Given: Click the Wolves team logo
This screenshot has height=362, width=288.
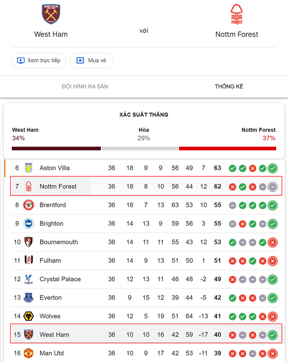Looking at the screenshot, I should (x=29, y=316).
